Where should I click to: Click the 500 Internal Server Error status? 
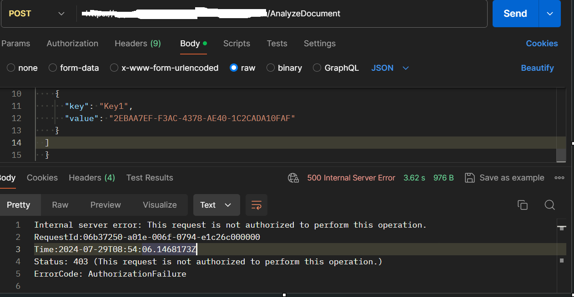(x=351, y=178)
